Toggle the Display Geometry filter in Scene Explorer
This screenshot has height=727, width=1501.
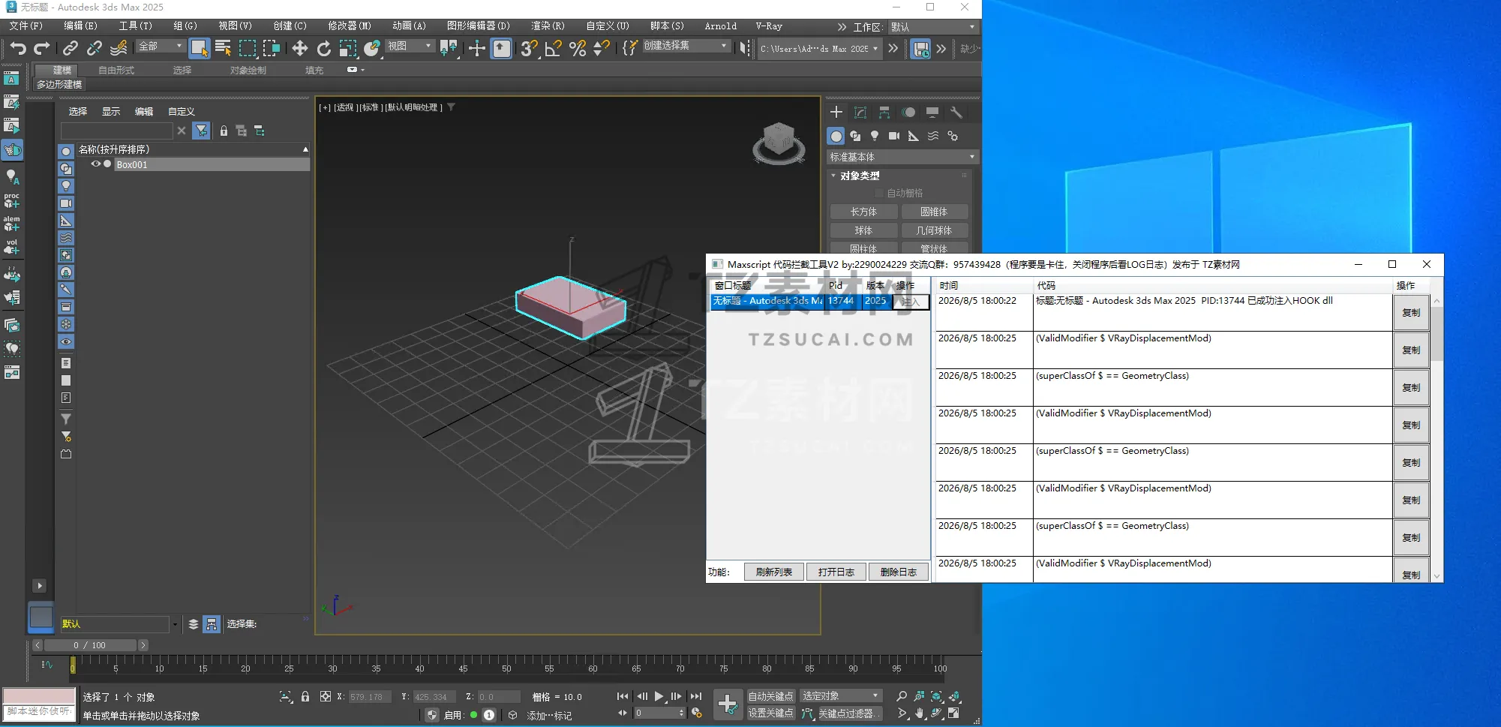[x=66, y=152]
